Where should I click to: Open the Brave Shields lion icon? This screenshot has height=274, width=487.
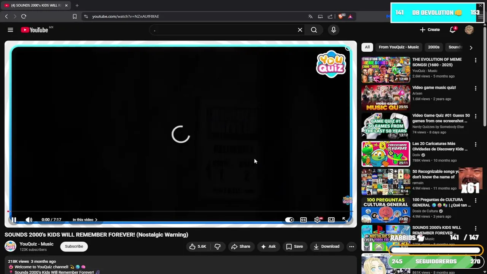coord(341,16)
